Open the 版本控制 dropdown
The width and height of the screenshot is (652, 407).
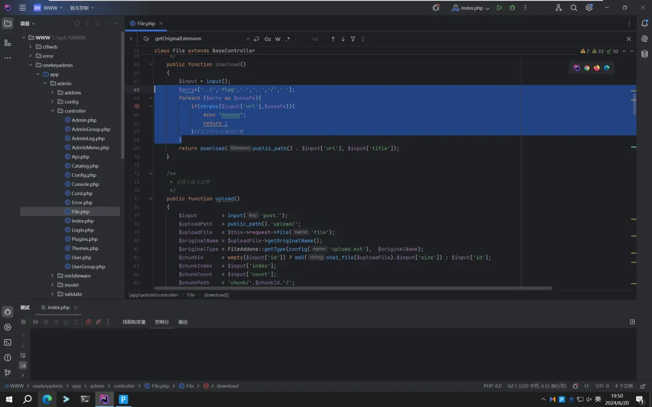[x=82, y=8]
